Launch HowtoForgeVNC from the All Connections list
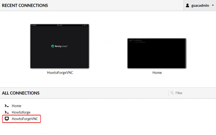 click(x=25, y=119)
